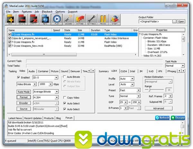The image size is (193, 149).
Task: Click the Refresh button
Action: click(162, 118)
